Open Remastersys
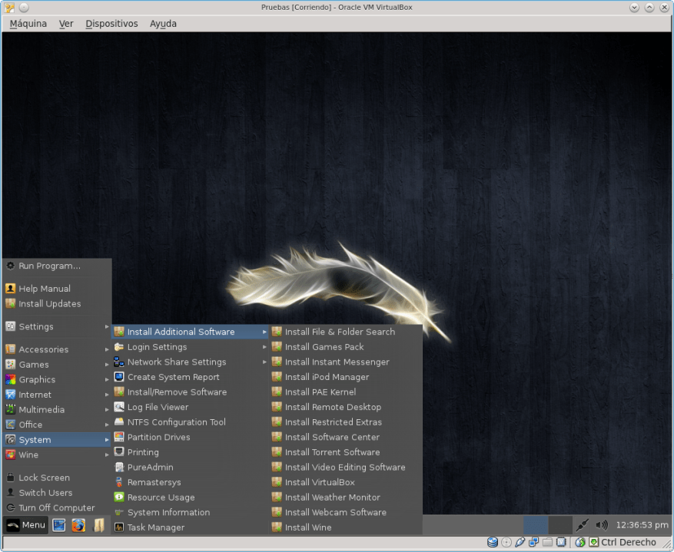This screenshot has height=552, width=674. 152,482
